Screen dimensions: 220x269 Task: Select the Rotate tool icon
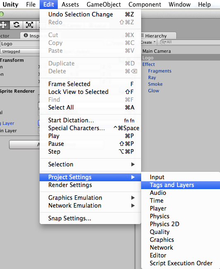point(17,25)
